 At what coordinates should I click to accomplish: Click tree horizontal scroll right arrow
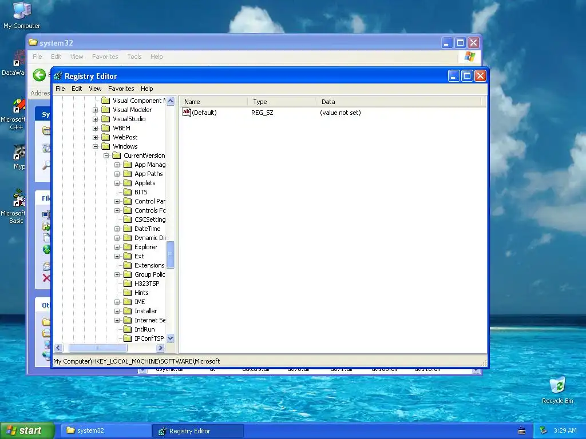[161, 348]
